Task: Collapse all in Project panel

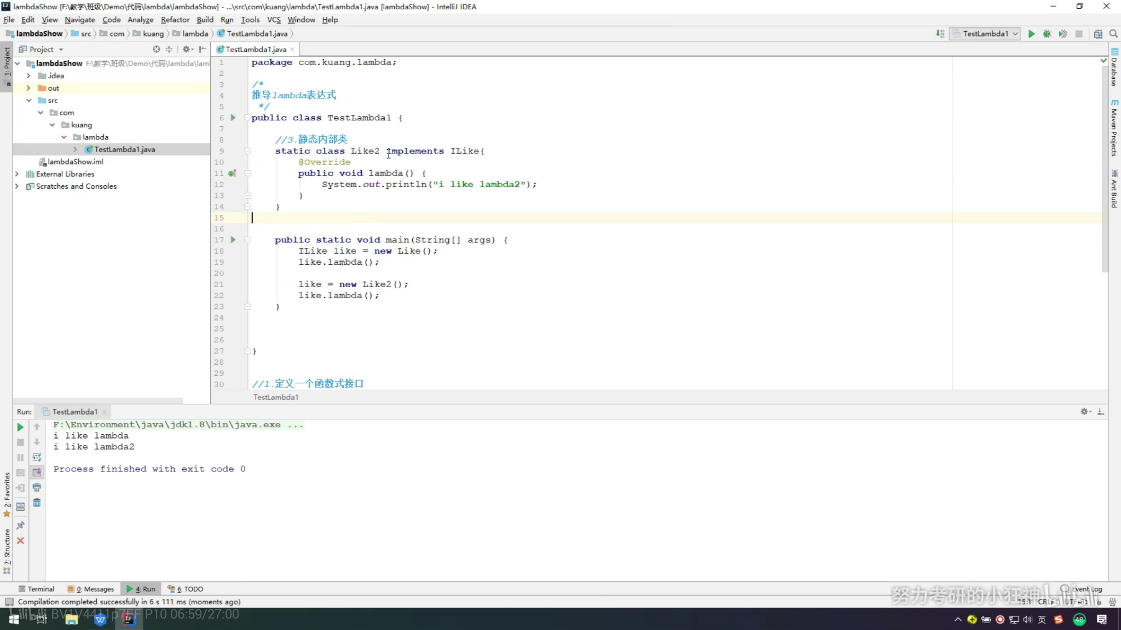Action: coord(169,49)
